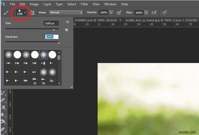Toggle pressure control for Opacity
199x135 pixels.
pyautogui.click(x=119, y=13)
